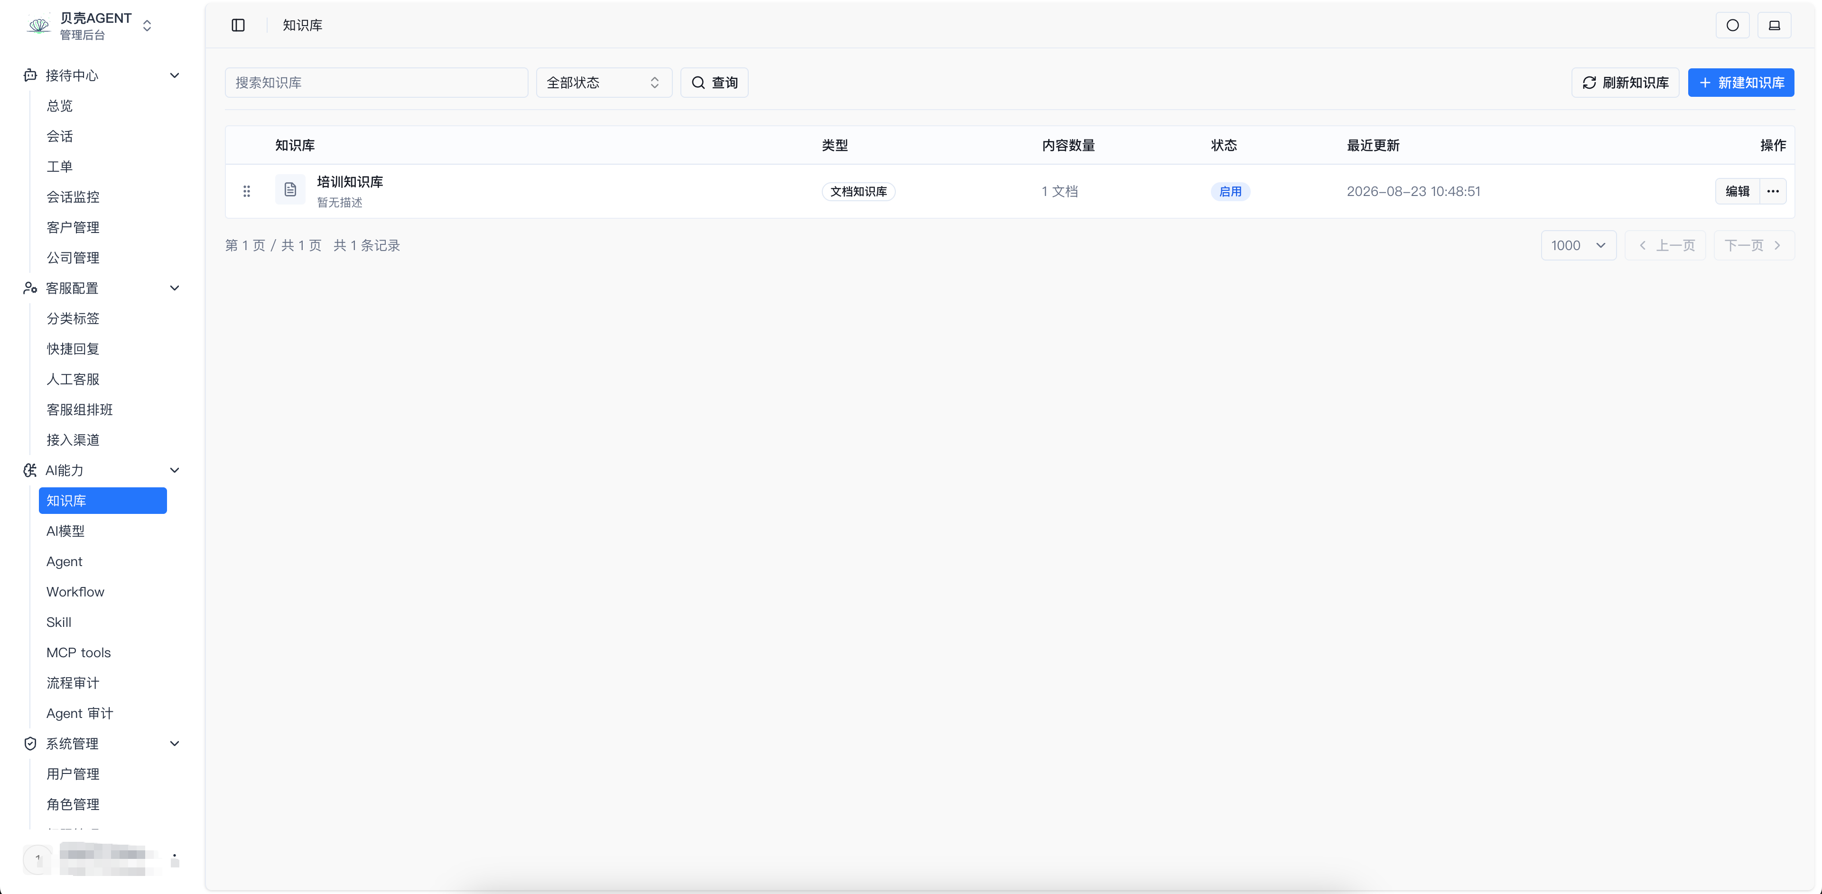Click the 共 1 条记录 pagination text

pyautogui.click(x=366, y=245)
